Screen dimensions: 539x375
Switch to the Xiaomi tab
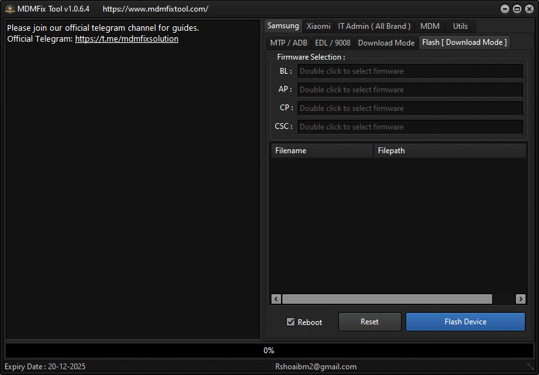point(318,26)
